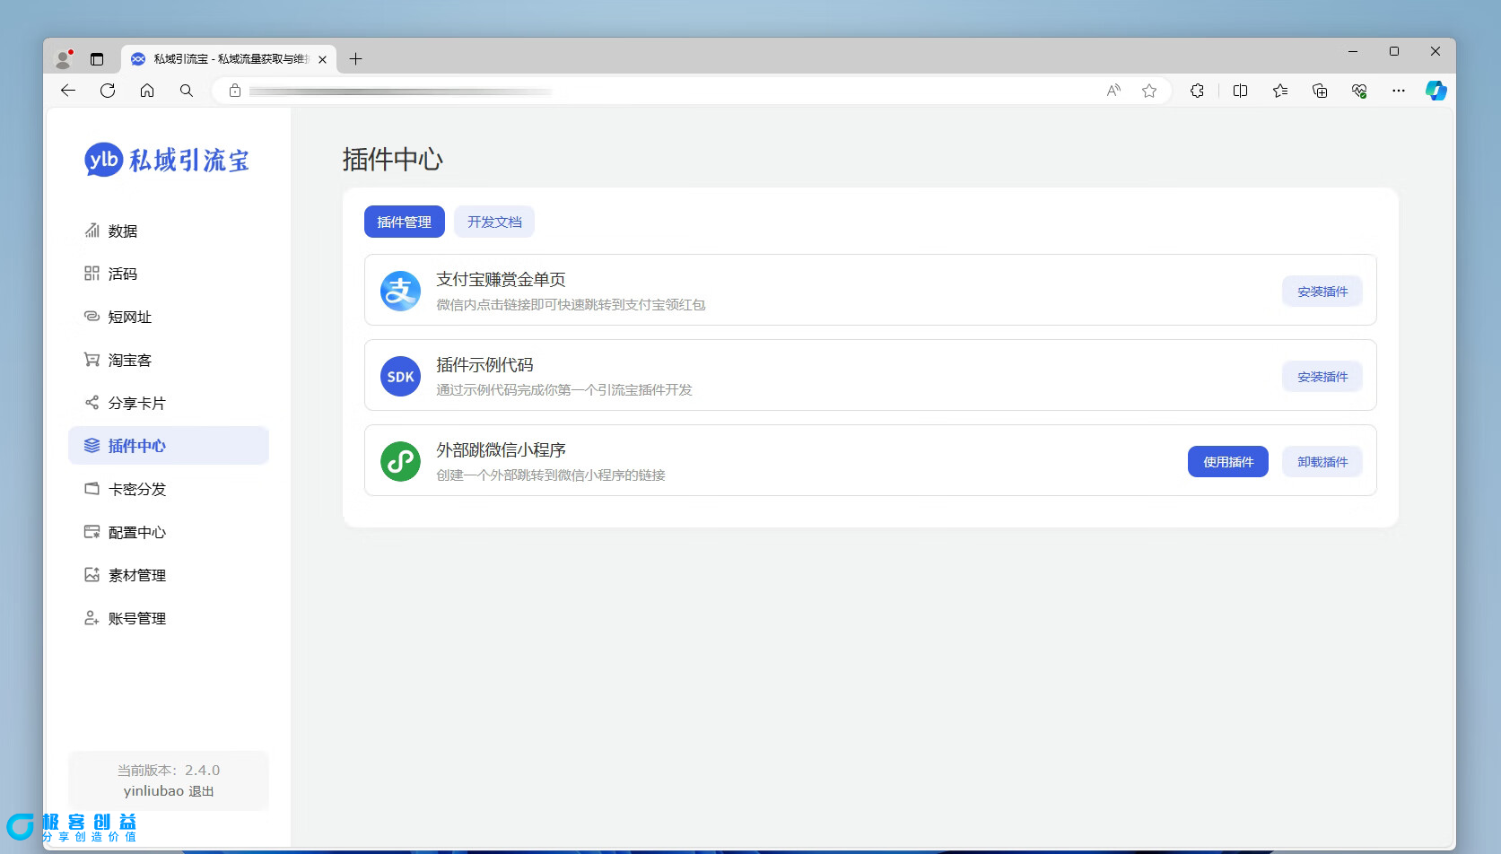Image resolution: width=1501 pixels, height=854 pixels.
Task: Click the Alipay plugin logo icon
Action: (400, 291)
